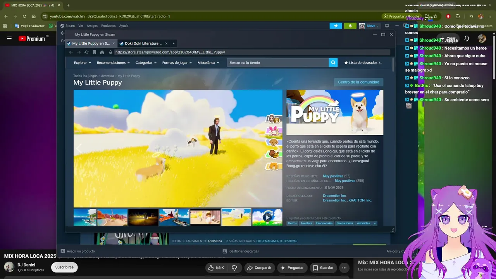Go back in the Steam store popup browser
This screenshot has height=279, width=496.
[71, 52]
